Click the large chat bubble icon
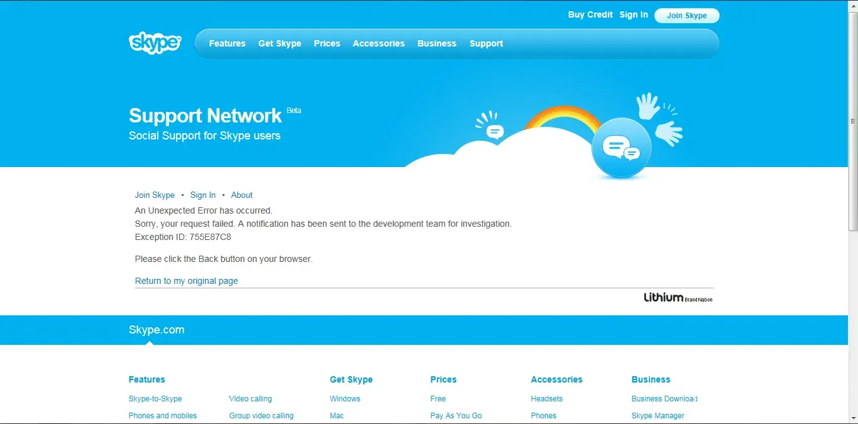The width and height of the screenshot is (858, 424). [621, 148]
